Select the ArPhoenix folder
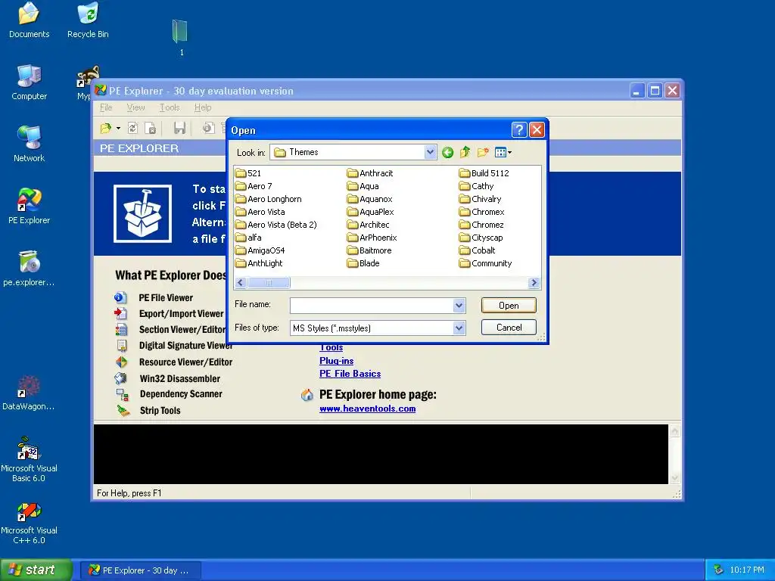The image size is (775, 581). point(372,238)
